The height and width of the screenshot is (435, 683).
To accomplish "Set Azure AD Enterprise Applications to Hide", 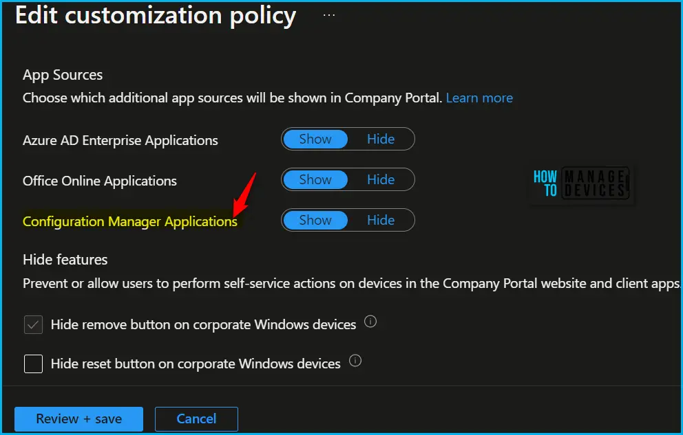I will (381, 139).
